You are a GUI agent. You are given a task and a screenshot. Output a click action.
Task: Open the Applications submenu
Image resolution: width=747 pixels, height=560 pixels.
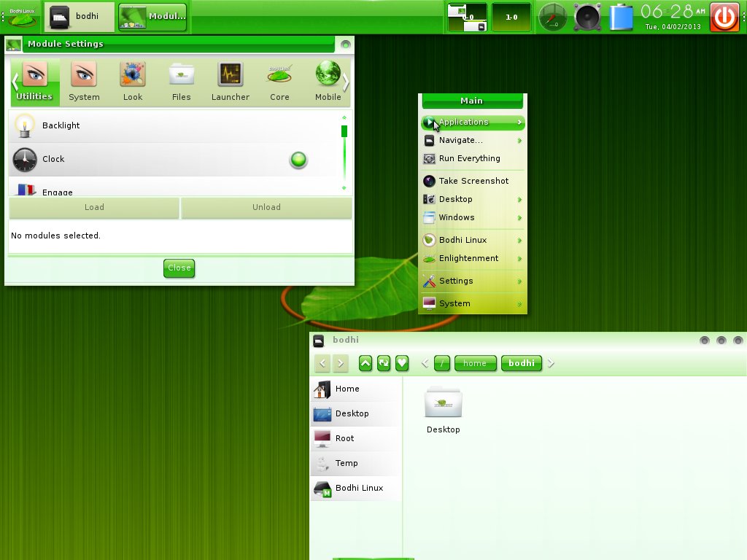click(473, 122)
